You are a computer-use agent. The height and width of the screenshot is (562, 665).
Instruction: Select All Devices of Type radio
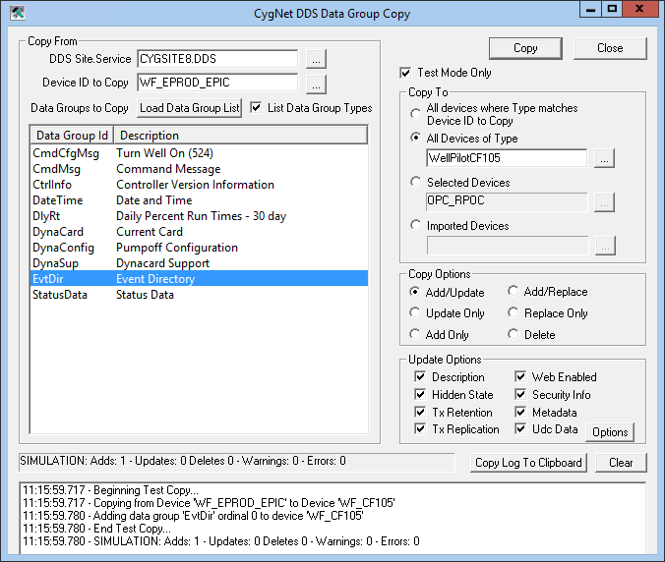[x=415, y=138]
